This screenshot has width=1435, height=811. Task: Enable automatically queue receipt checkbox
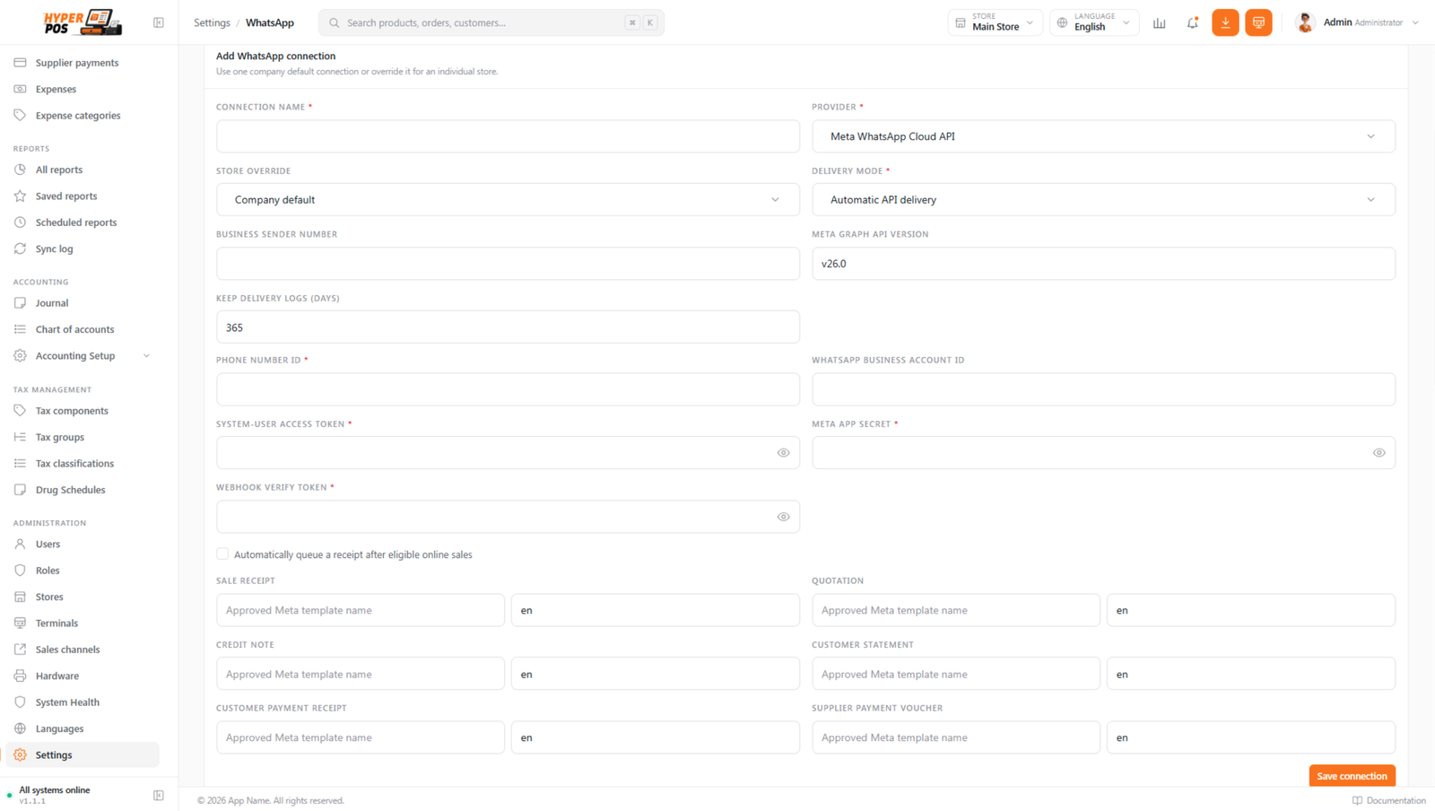pyautogui.click(x=222, y=554)
